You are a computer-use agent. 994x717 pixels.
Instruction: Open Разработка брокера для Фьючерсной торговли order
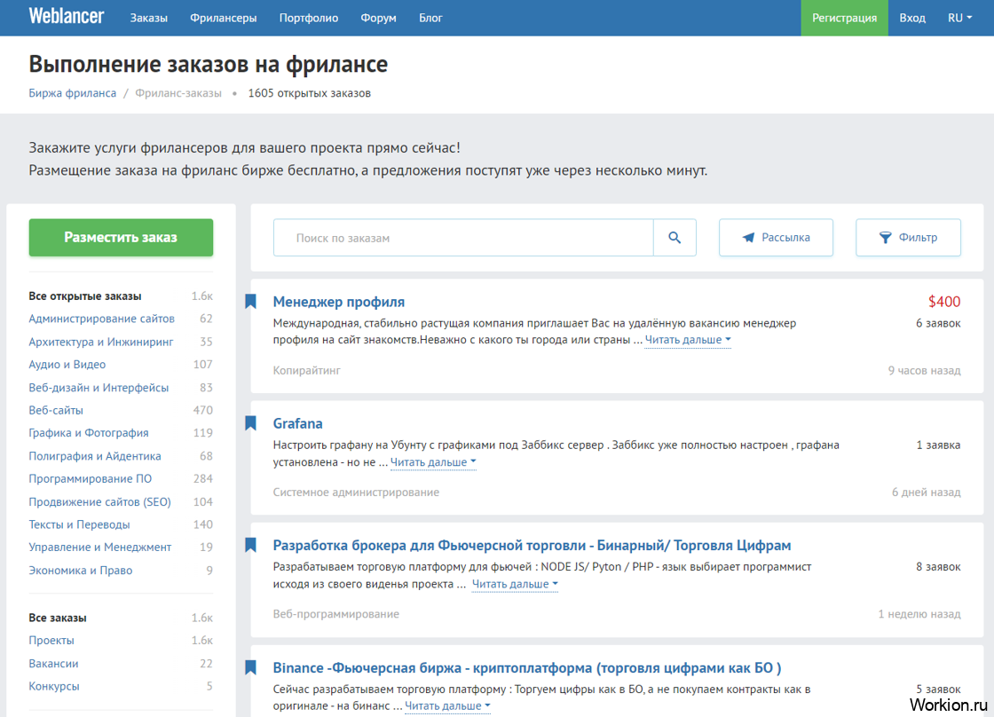(532, 545)
